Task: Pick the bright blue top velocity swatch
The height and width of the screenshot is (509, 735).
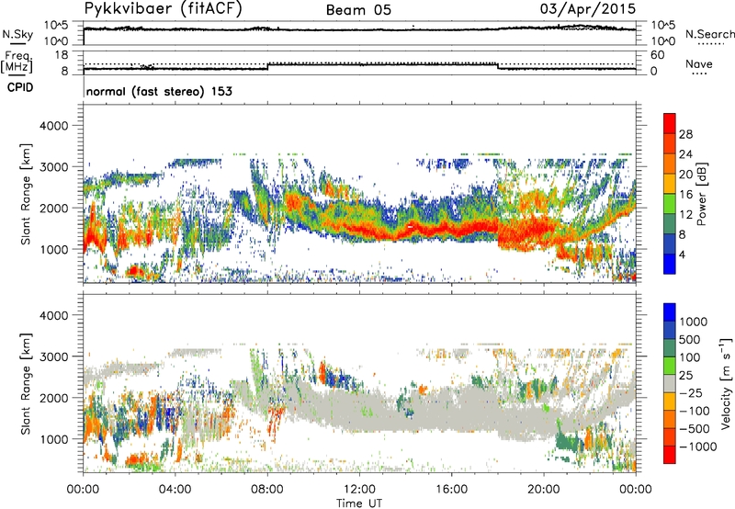Action: [670, 312]
